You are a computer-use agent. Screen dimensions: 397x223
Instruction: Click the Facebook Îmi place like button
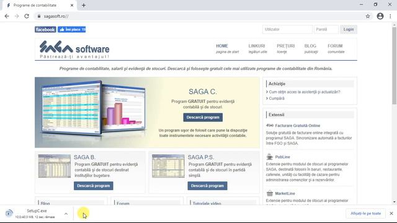click(72, 30)
